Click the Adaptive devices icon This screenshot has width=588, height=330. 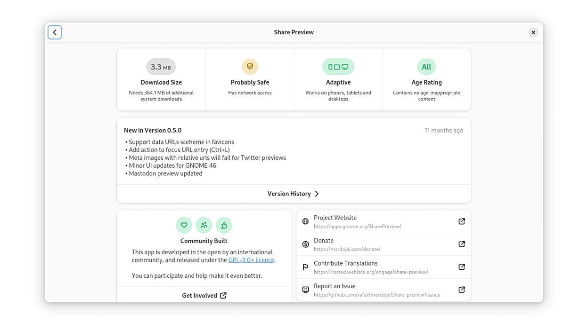(338, 67)
